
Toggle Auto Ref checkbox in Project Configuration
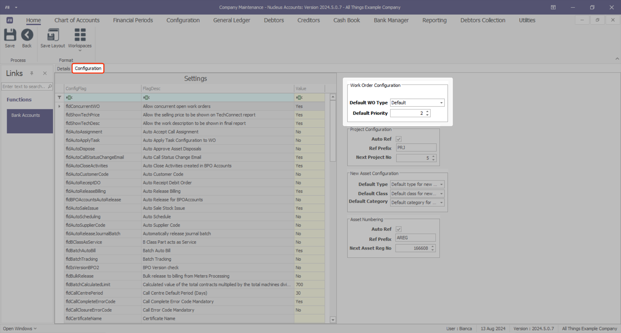click(x=398, y=139)
